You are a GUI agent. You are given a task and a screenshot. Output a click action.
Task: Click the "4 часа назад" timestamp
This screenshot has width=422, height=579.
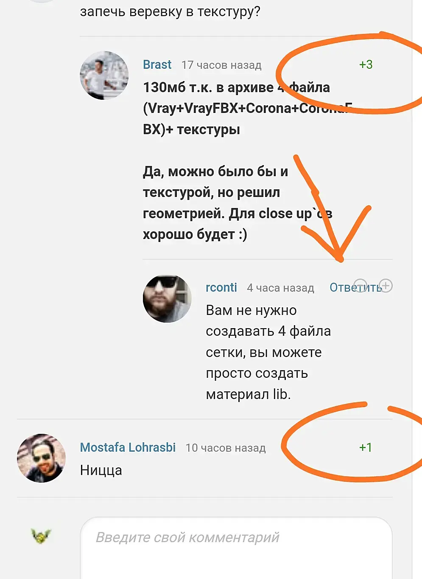(281, 288)
